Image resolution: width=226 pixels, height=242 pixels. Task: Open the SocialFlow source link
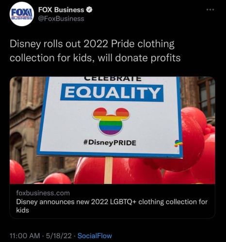(95, 236)
